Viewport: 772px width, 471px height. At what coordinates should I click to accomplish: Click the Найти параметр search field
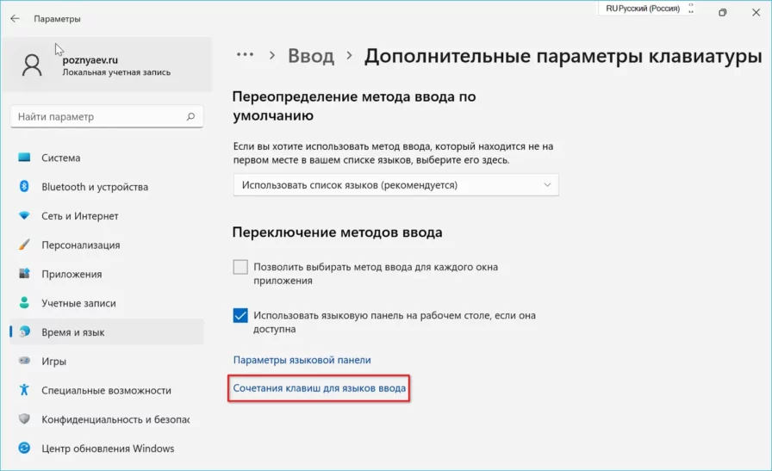[x=106, y=116]
